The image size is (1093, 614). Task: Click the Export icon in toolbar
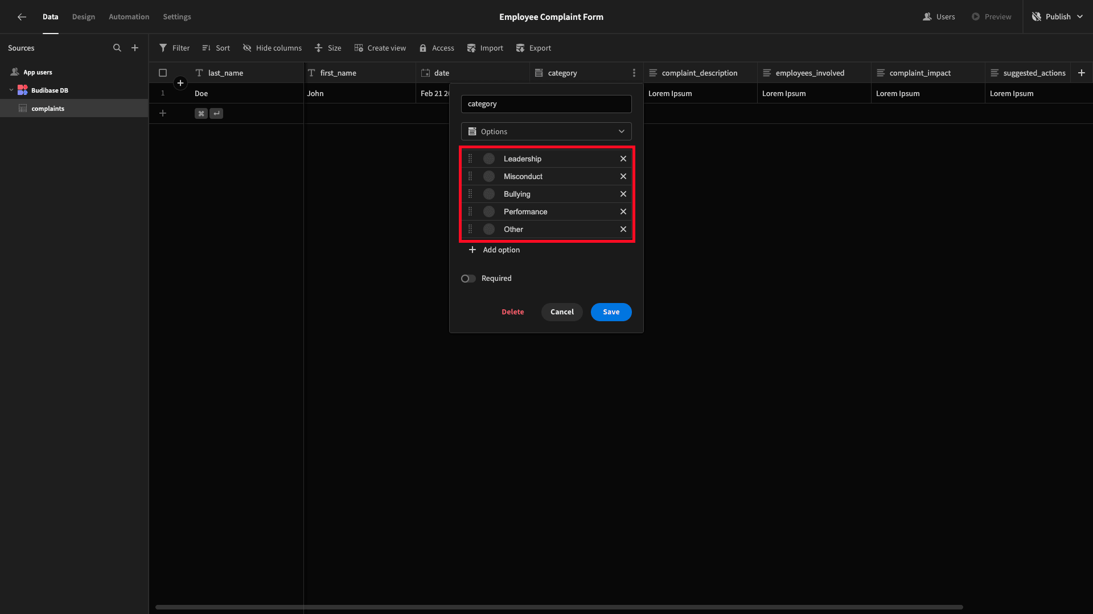pos(534,47)
